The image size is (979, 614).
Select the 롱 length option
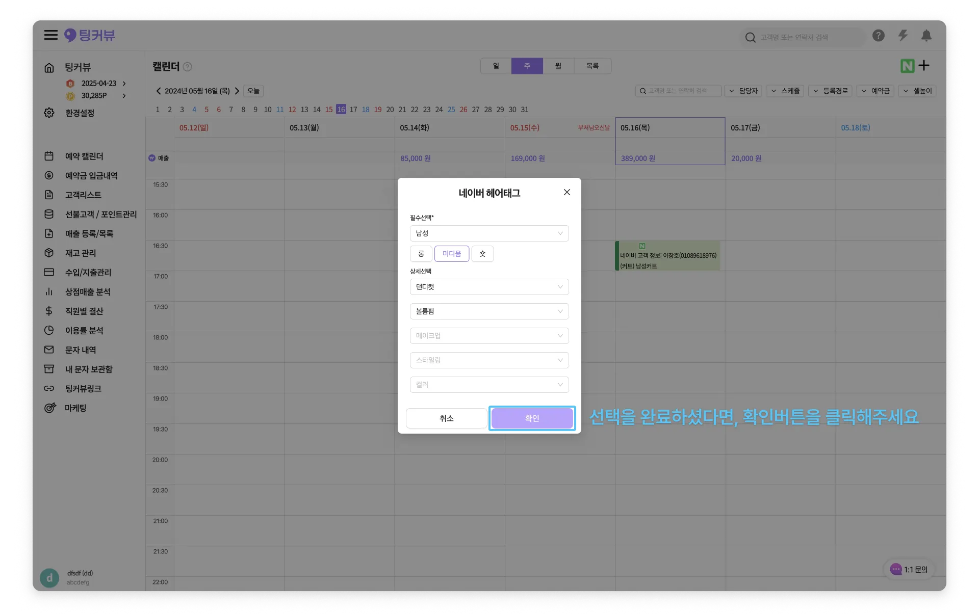pos(421,254)
